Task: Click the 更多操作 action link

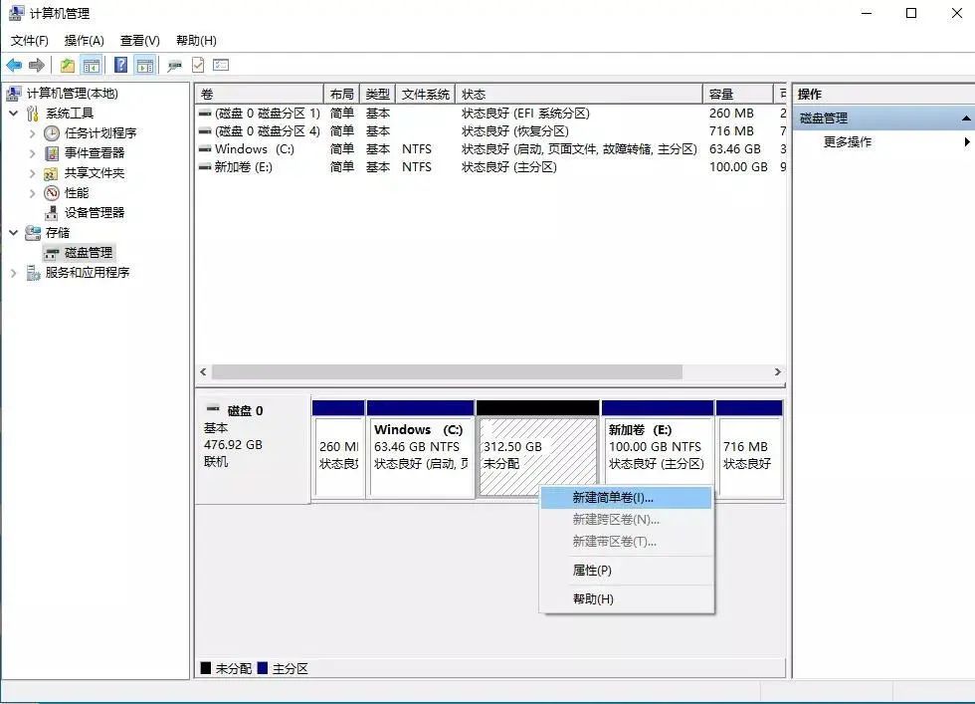Action: [x=847, y=142]
